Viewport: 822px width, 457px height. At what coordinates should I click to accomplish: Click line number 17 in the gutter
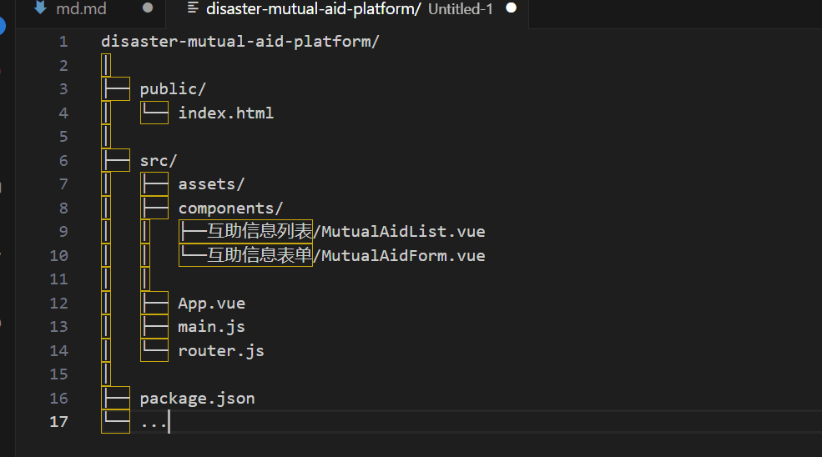pos(58,421)
